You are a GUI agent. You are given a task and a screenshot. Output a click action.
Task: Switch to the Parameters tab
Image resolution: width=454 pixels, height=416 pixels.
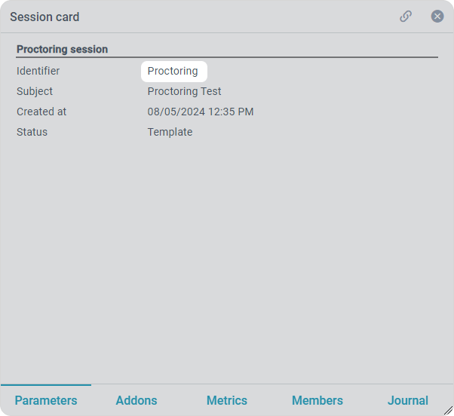(46, 400)
